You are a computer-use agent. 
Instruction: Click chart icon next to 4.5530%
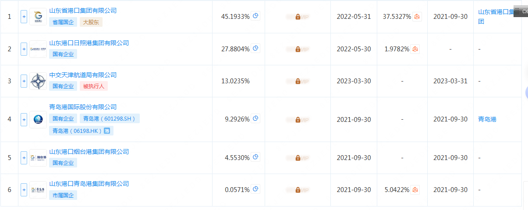pyautogui.click(x=255, y=157)
